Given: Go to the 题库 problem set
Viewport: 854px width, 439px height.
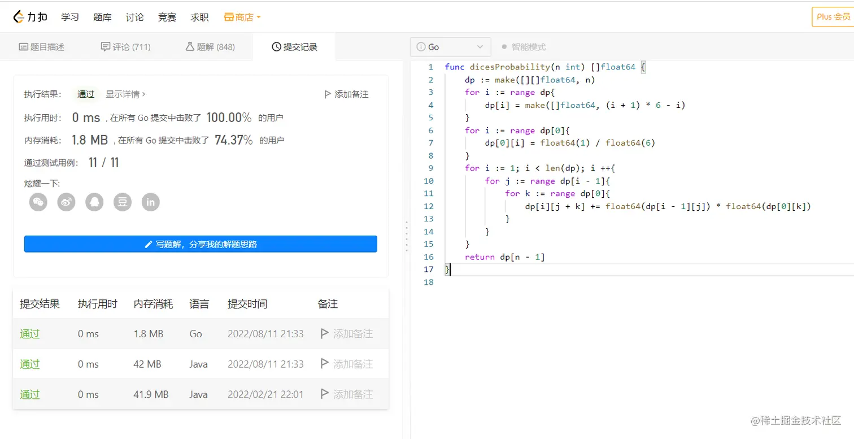Looking at the screenshot, I should click(102, 17).
